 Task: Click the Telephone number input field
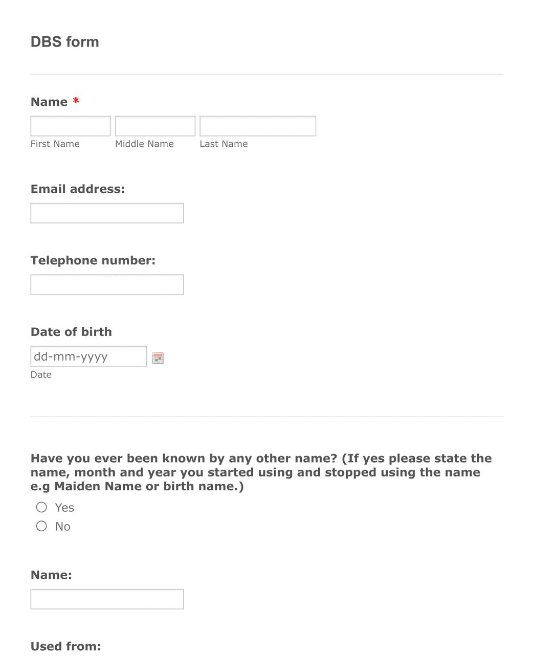click(x=107, y=284)
